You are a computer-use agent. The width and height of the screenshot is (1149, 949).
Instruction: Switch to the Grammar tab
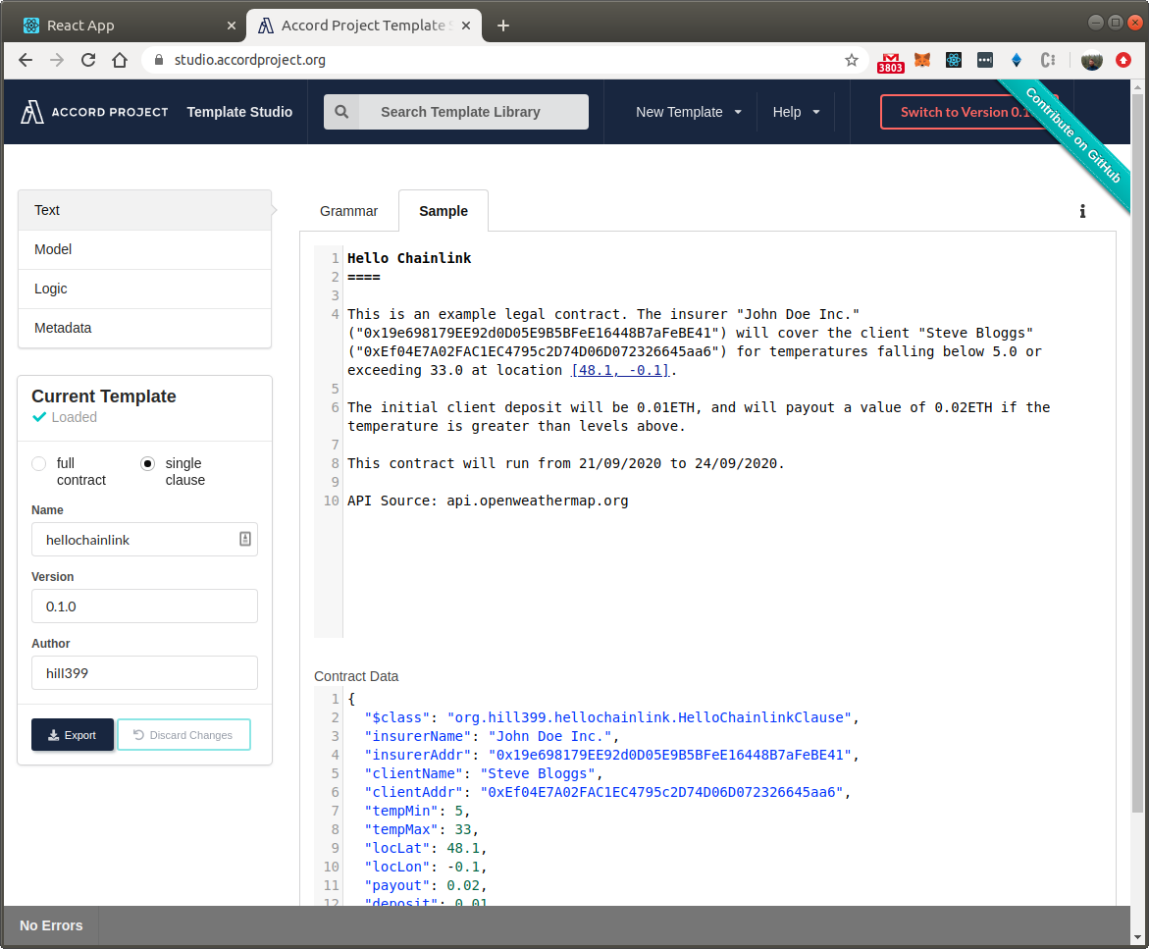tap(348, 211)
